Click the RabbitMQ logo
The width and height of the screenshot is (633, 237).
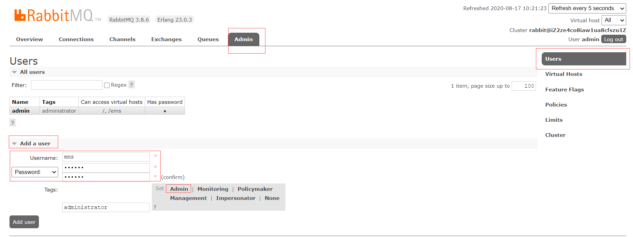pos(57,16)
